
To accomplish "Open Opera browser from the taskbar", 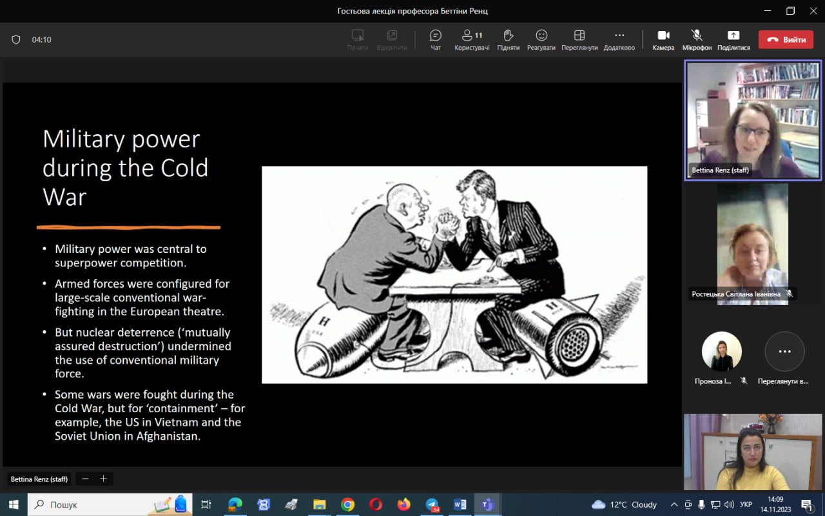I will point(376,504).
